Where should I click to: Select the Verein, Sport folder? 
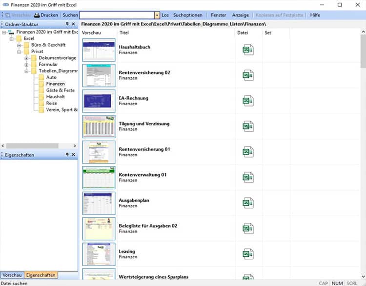[62, 109]
